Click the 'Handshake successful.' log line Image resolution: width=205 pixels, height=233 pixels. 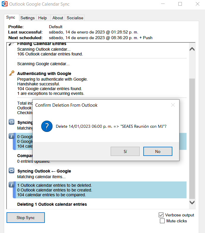pos(39,84)
